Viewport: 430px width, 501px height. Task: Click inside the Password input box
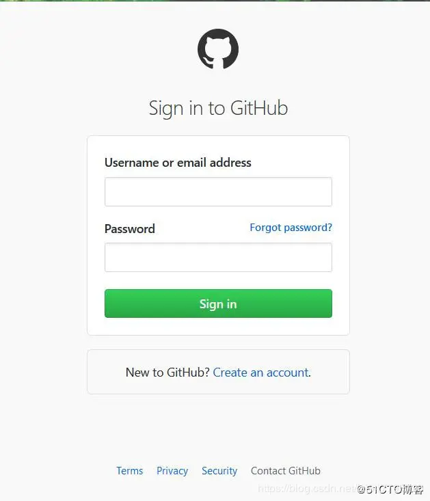coord(218,257)
